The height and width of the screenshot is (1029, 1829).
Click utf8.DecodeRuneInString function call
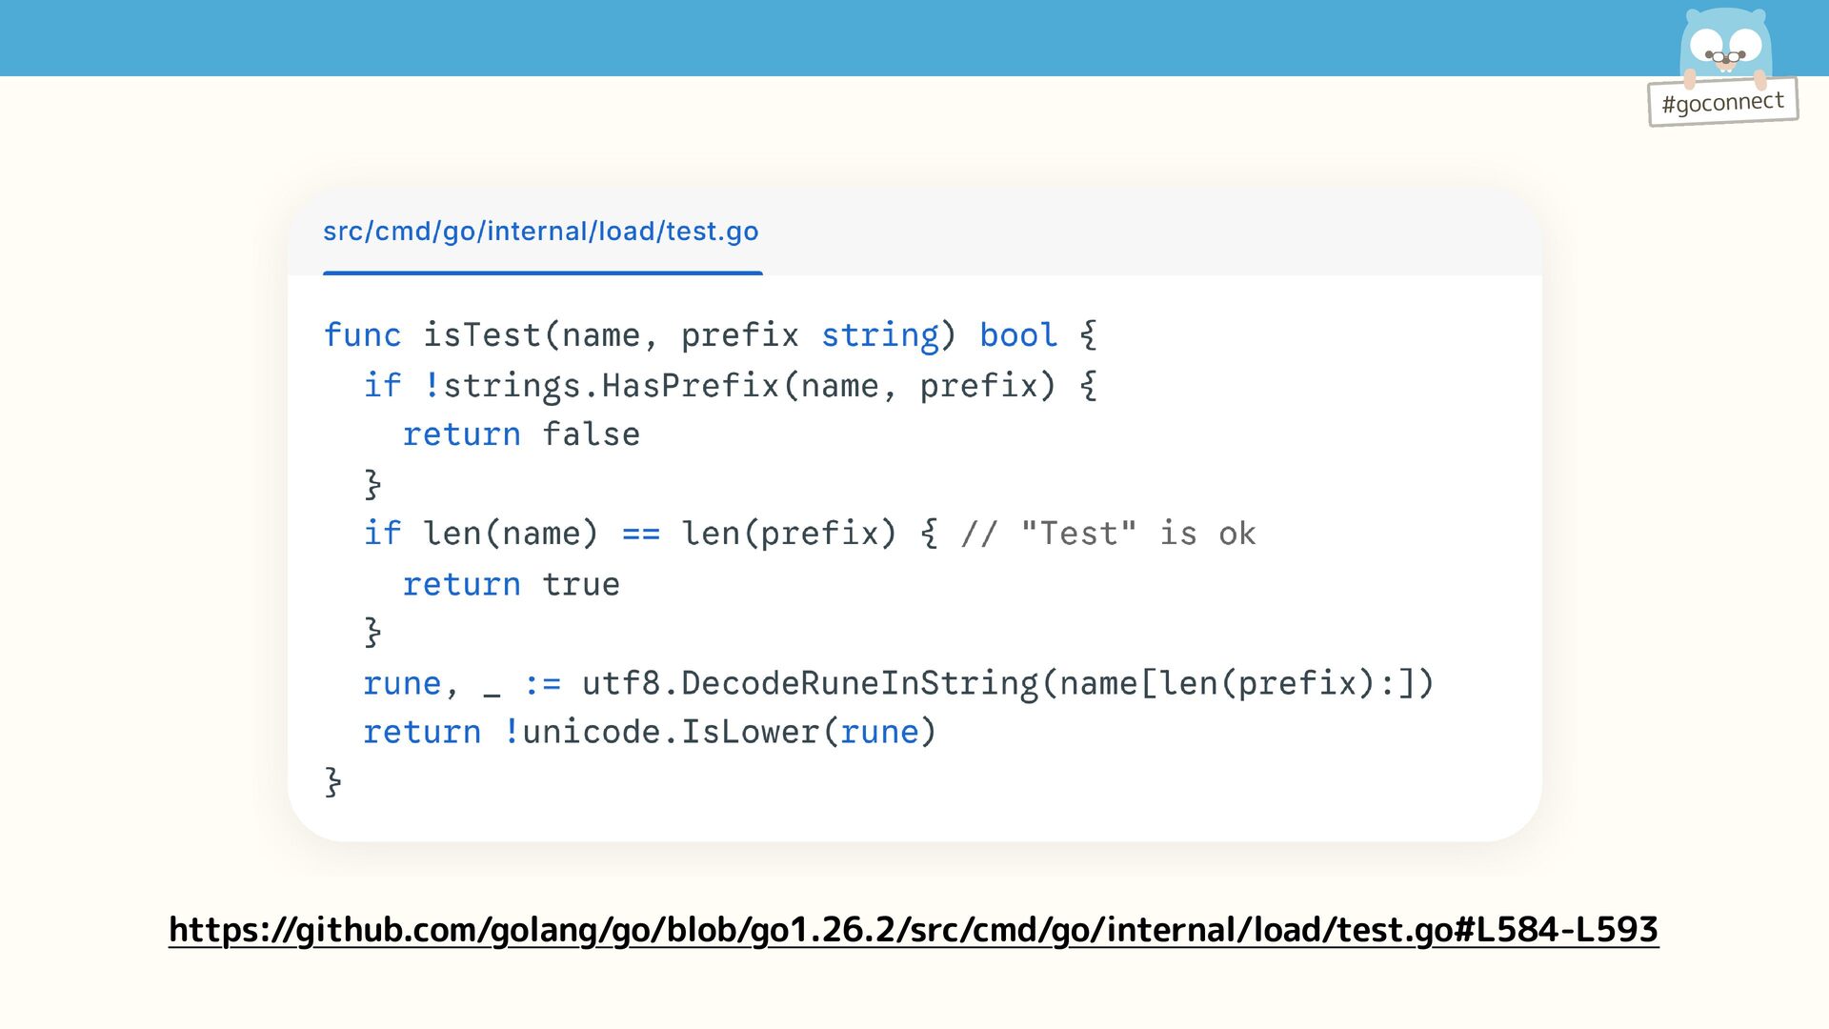(x=810, y=683)
